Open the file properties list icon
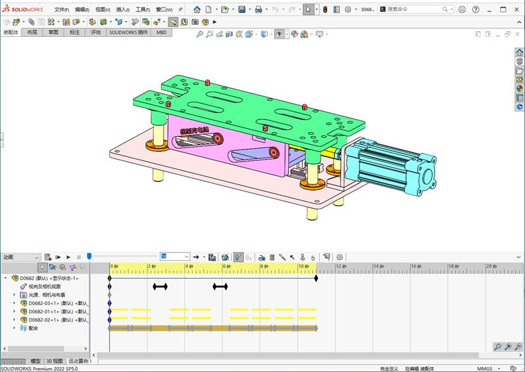 coord(337,10)
